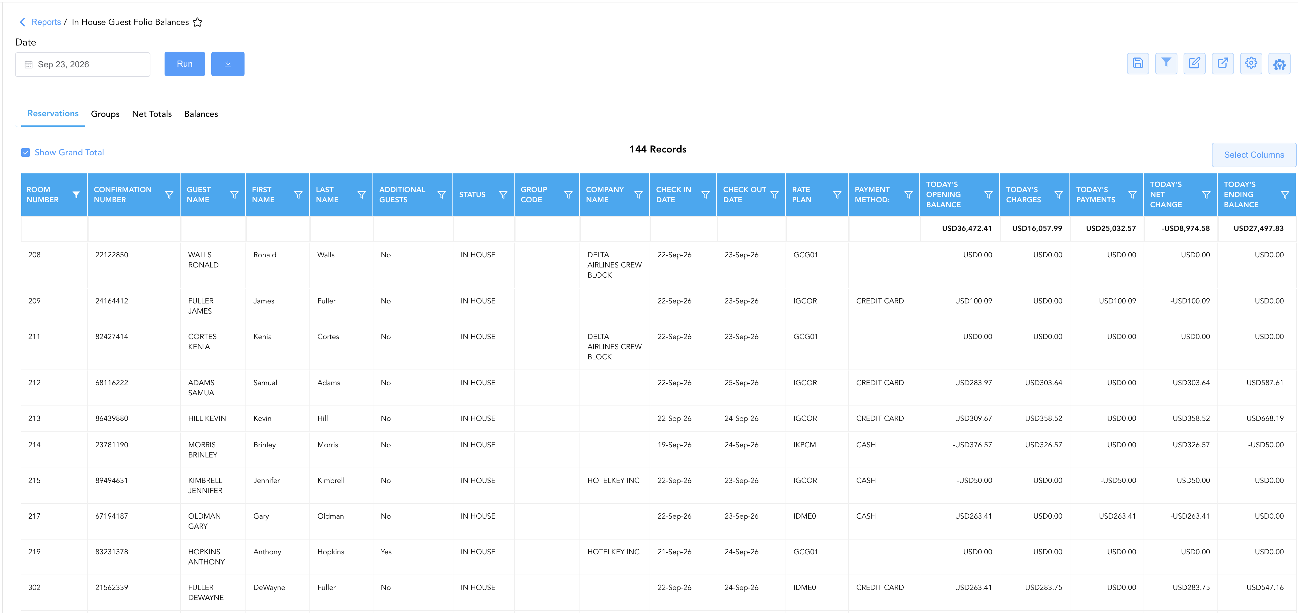Filter the Company Name column
The image size is (1298, 613).
pyautogui.click(x=639, y=195)
